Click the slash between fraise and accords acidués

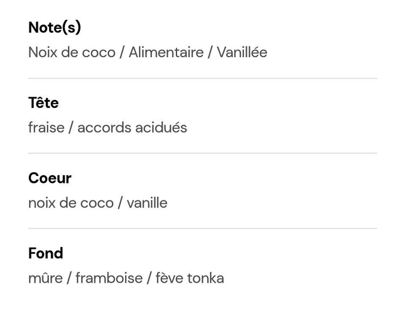[x=71, y=128]
